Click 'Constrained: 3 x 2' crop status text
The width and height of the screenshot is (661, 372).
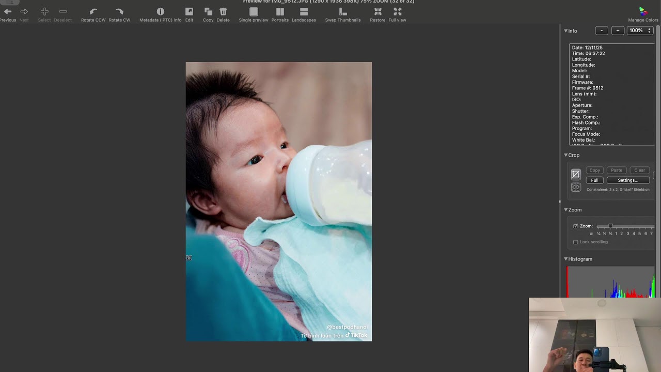(603, 190)
